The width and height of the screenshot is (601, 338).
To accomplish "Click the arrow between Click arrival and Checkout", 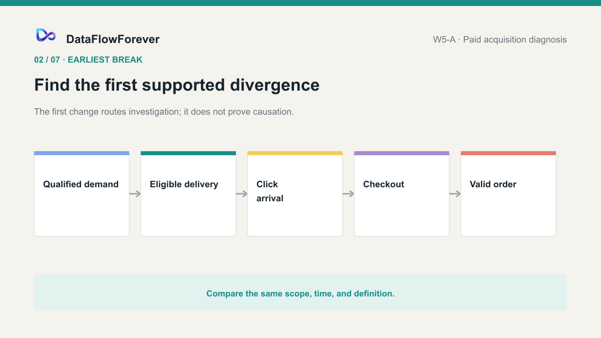I will pyautogui.click(x=349, y=194).
